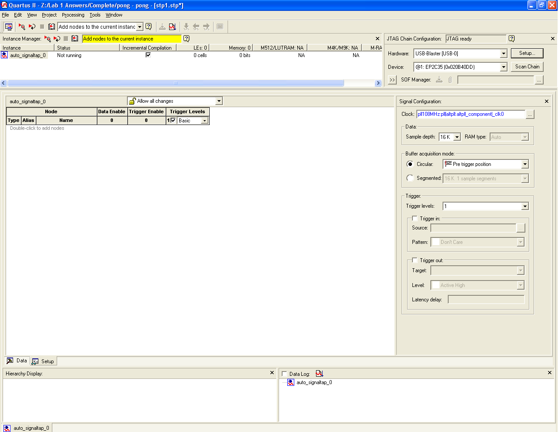Enable the Trigger in checkbox

click(415, 219)
